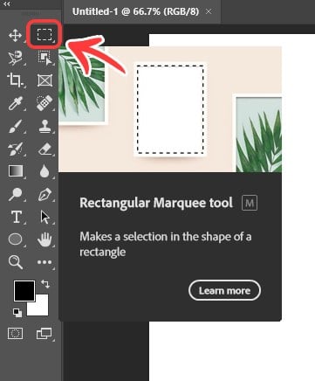The image size is (315, 381).
Task: Select the Ellipse shape tool
Action: (x=15, y=239)
